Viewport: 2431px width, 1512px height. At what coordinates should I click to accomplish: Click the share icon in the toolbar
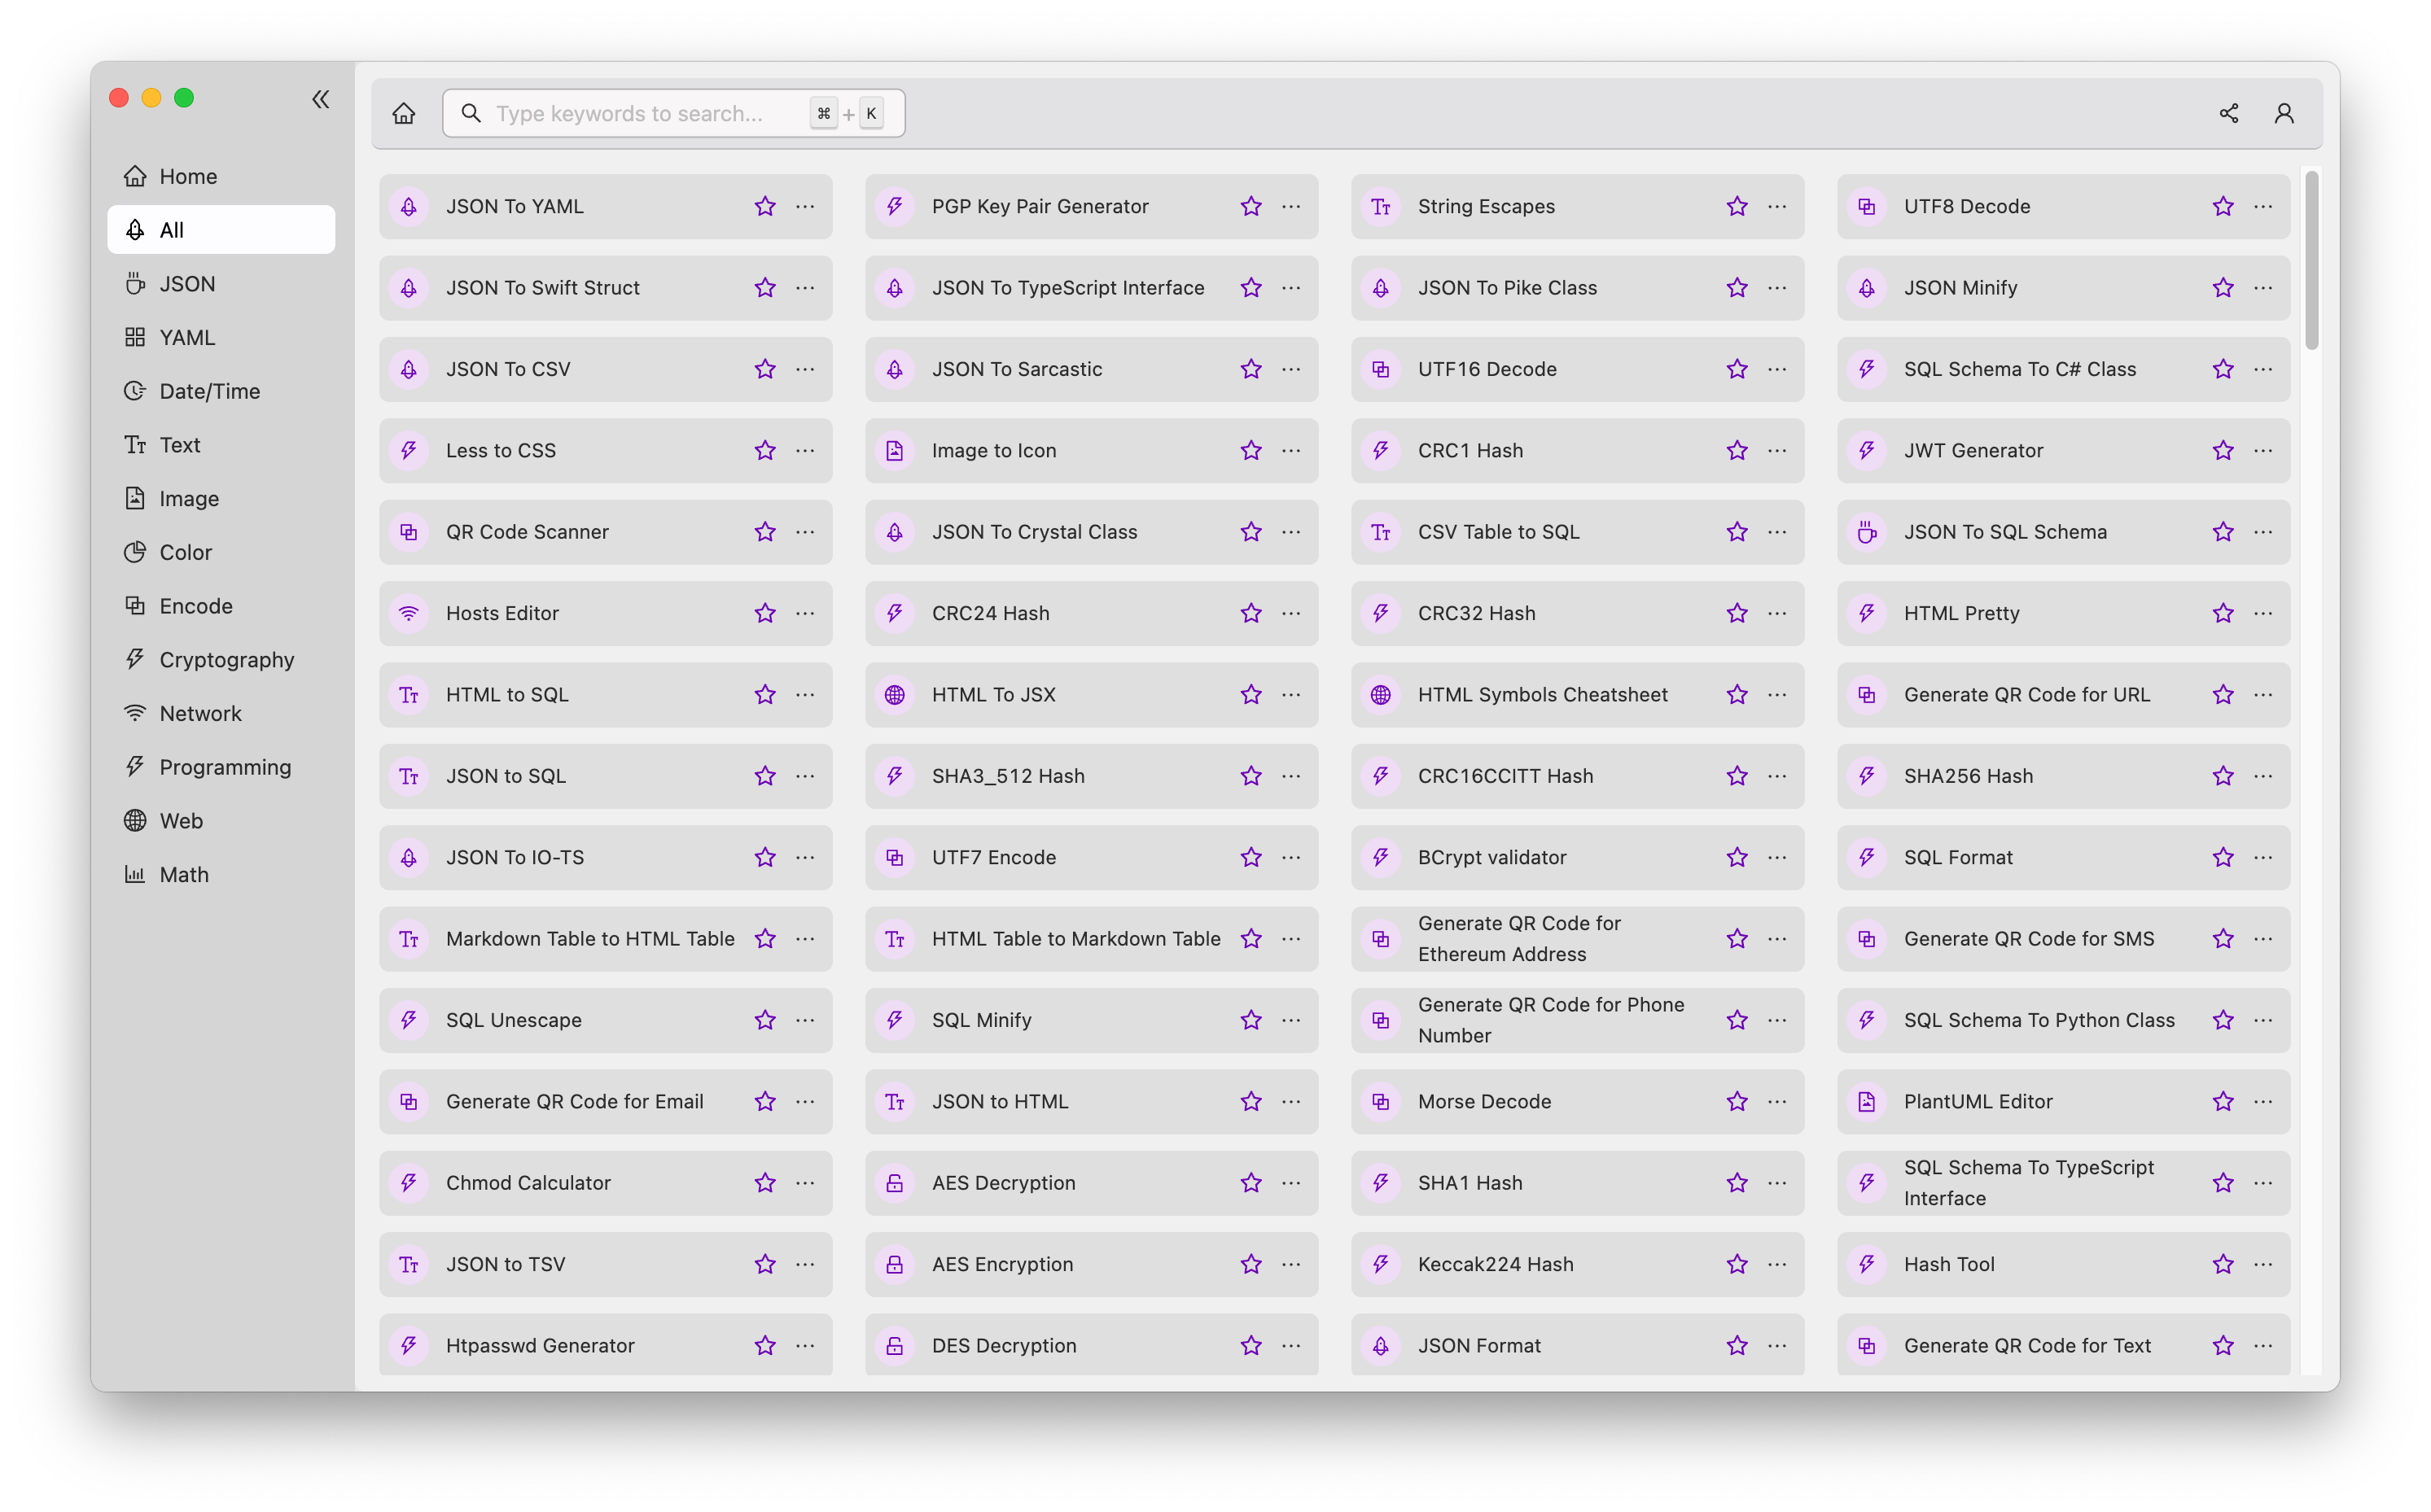pos(2229,111)
